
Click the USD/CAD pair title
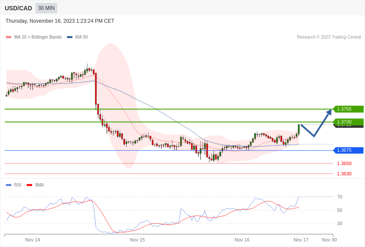point(18,8)
